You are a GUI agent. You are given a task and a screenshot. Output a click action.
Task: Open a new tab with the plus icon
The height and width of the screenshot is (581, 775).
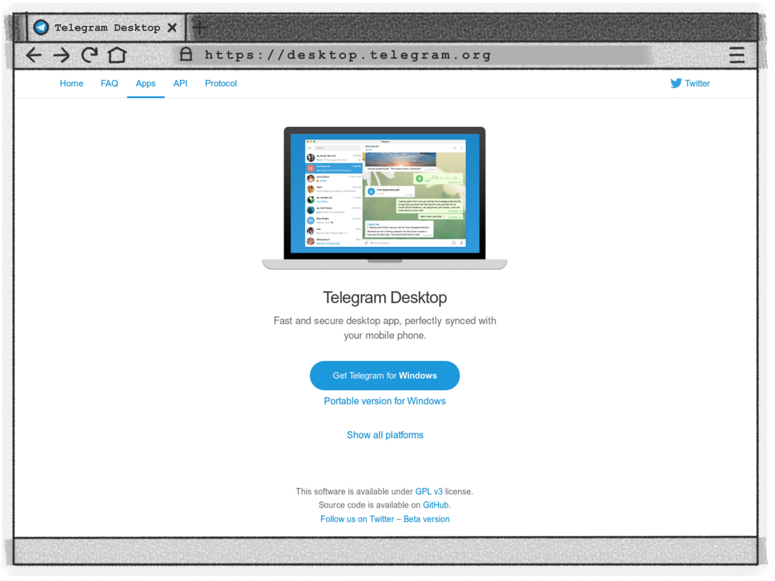[x=199, y=27]
